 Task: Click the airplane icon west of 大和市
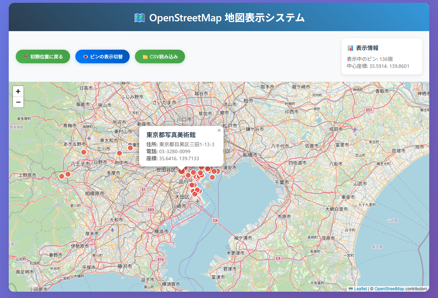click(112, 230)
